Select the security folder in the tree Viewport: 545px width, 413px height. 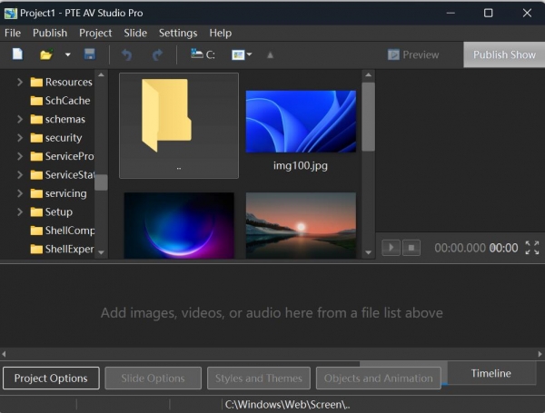tap(56, 138)
